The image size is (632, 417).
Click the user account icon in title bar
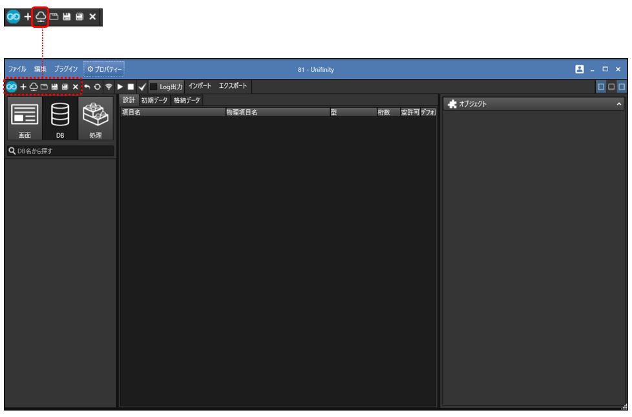coord(580,69)
